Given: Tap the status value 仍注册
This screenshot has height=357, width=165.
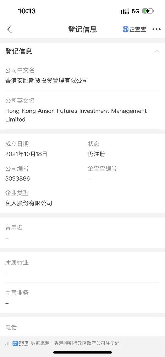Looking at the screenshot, I should pos(96,154).
